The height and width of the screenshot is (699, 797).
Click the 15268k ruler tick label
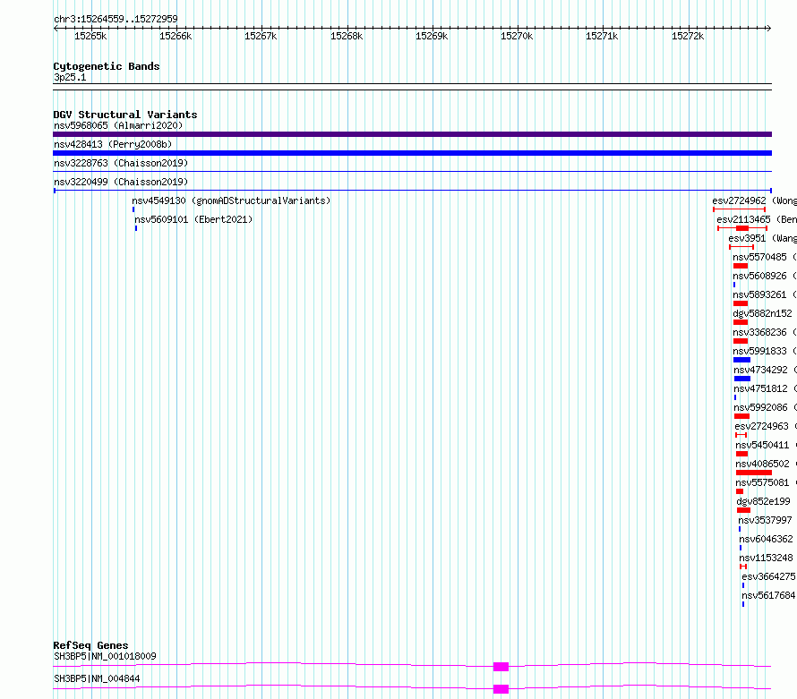347,36
